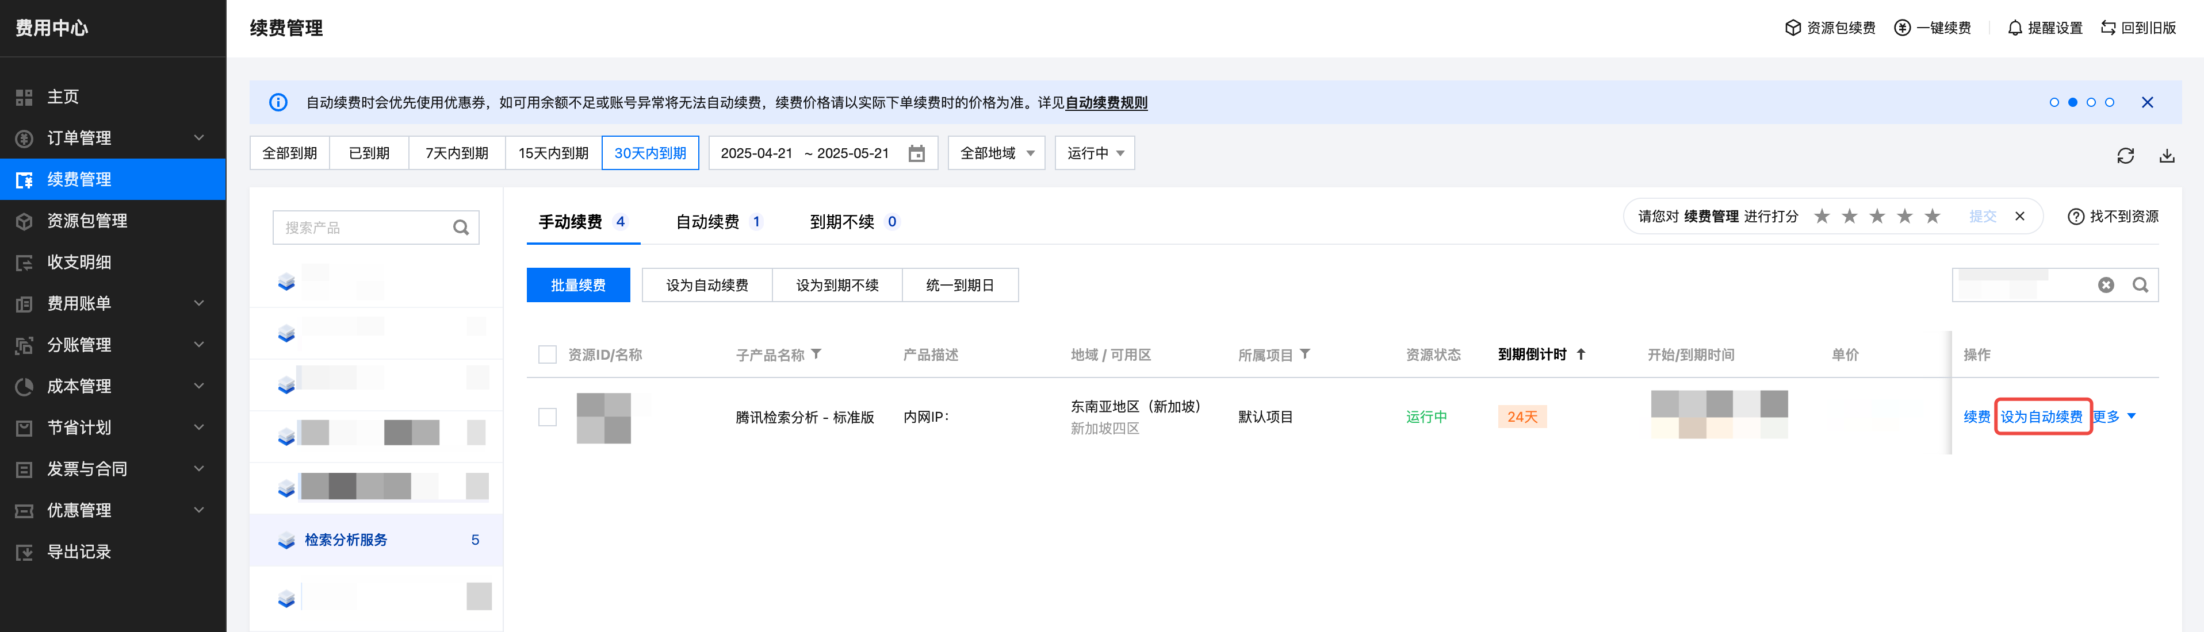Click the 资源包管理 cube icon

point(24,222)
